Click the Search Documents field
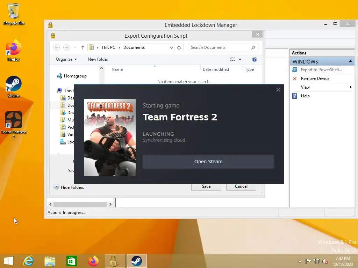 point(223,47)
